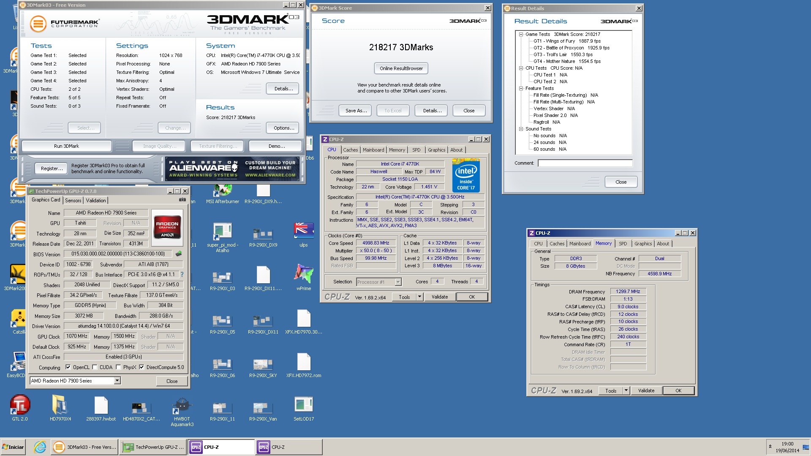Open the HD4870X2_CAT desktop icon
The image size is (811, 456).
[x=141, y=411]
